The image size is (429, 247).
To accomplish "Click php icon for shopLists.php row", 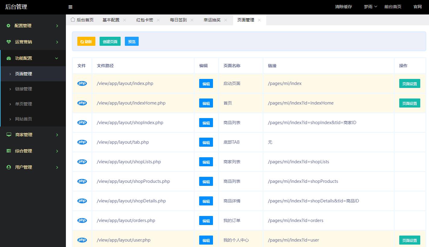I will (x=82, y=162).
